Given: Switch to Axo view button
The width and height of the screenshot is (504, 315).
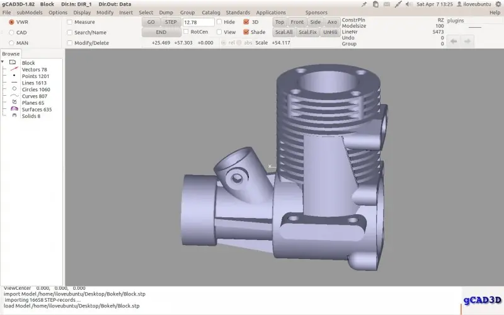Looking at the screenshot, I should [332, 22].
